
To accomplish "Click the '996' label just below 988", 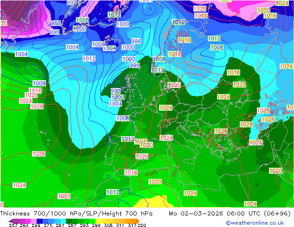I will pos(54,32).
